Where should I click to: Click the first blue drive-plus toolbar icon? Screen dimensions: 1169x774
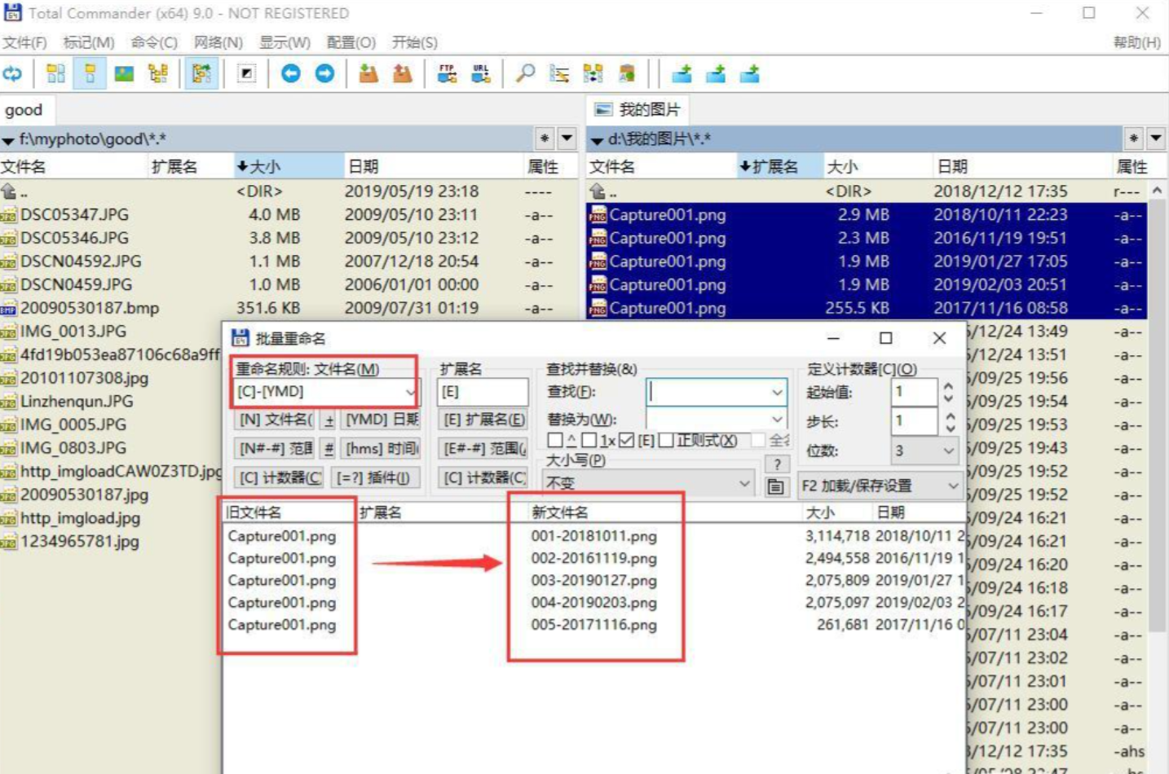682,74
